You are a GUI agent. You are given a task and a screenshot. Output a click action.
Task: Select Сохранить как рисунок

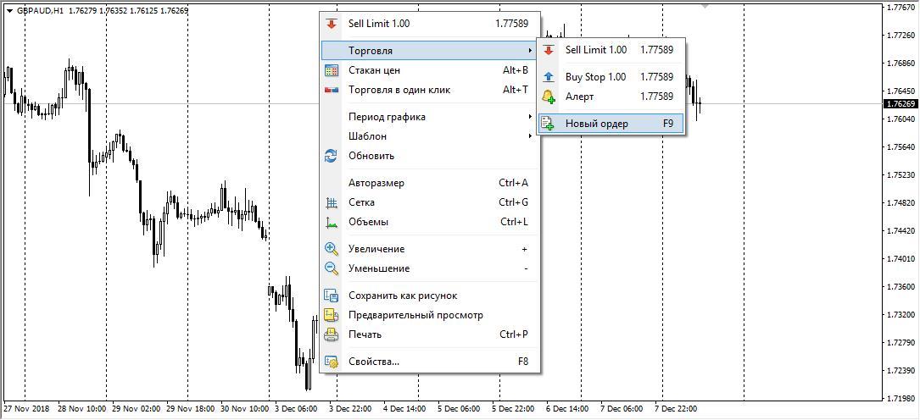coord(402,296)
